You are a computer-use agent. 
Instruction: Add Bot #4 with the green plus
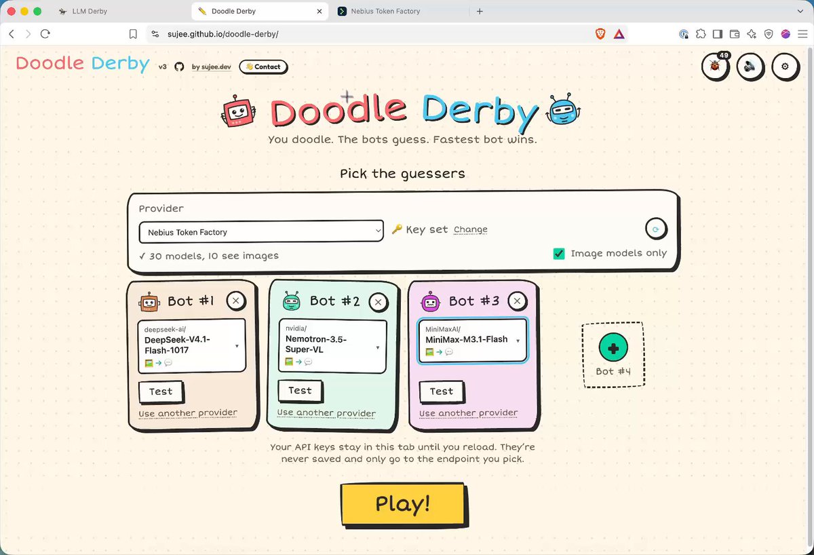(x=613, y=348)
